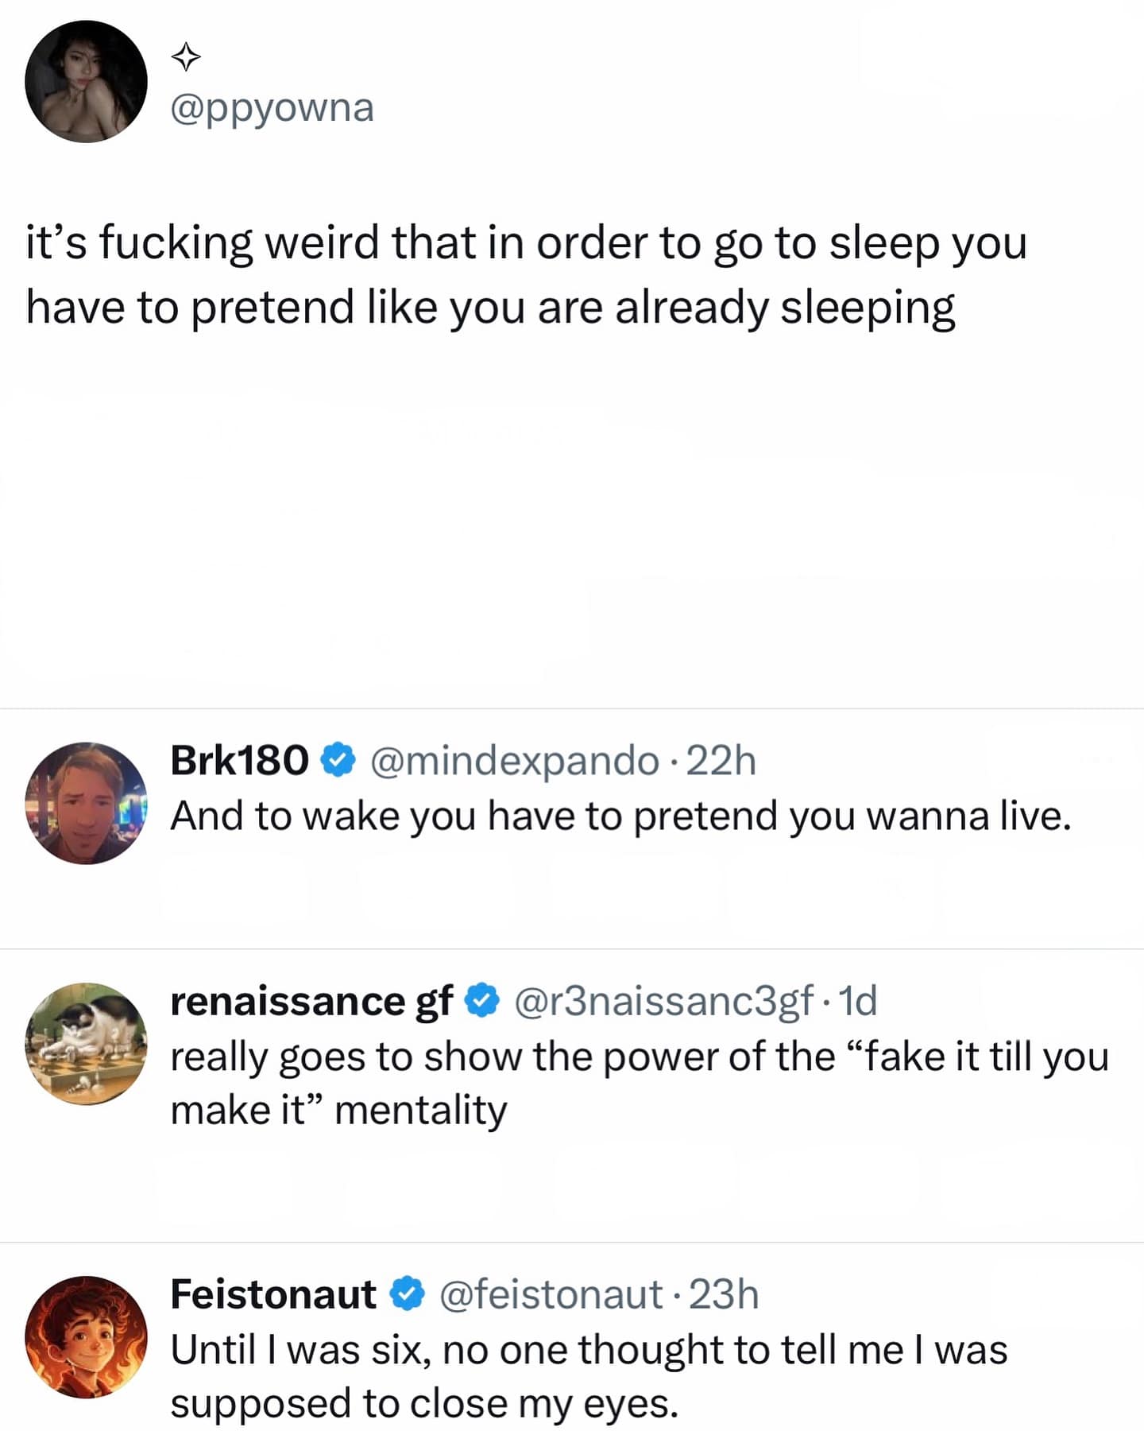
Task: Click the sparkle display name above @ppyowna
Action: 186,56
